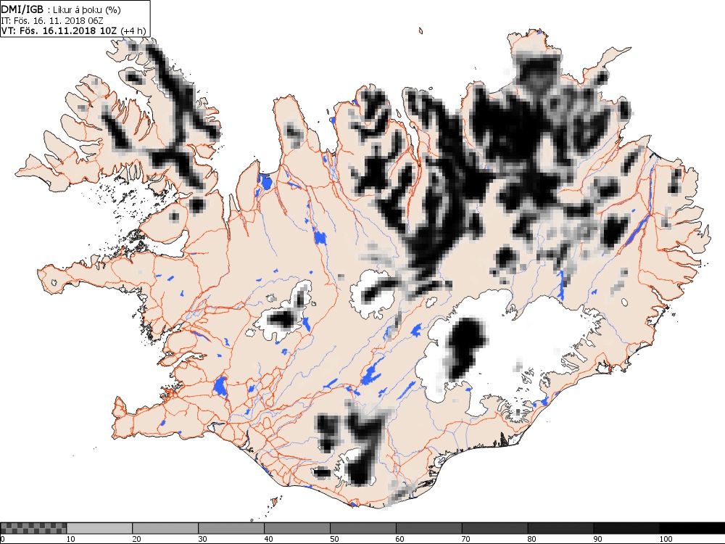This screenshot has height=544, width=725.
Task: Click the legend scale number "90"
Action: pos(598,539)
